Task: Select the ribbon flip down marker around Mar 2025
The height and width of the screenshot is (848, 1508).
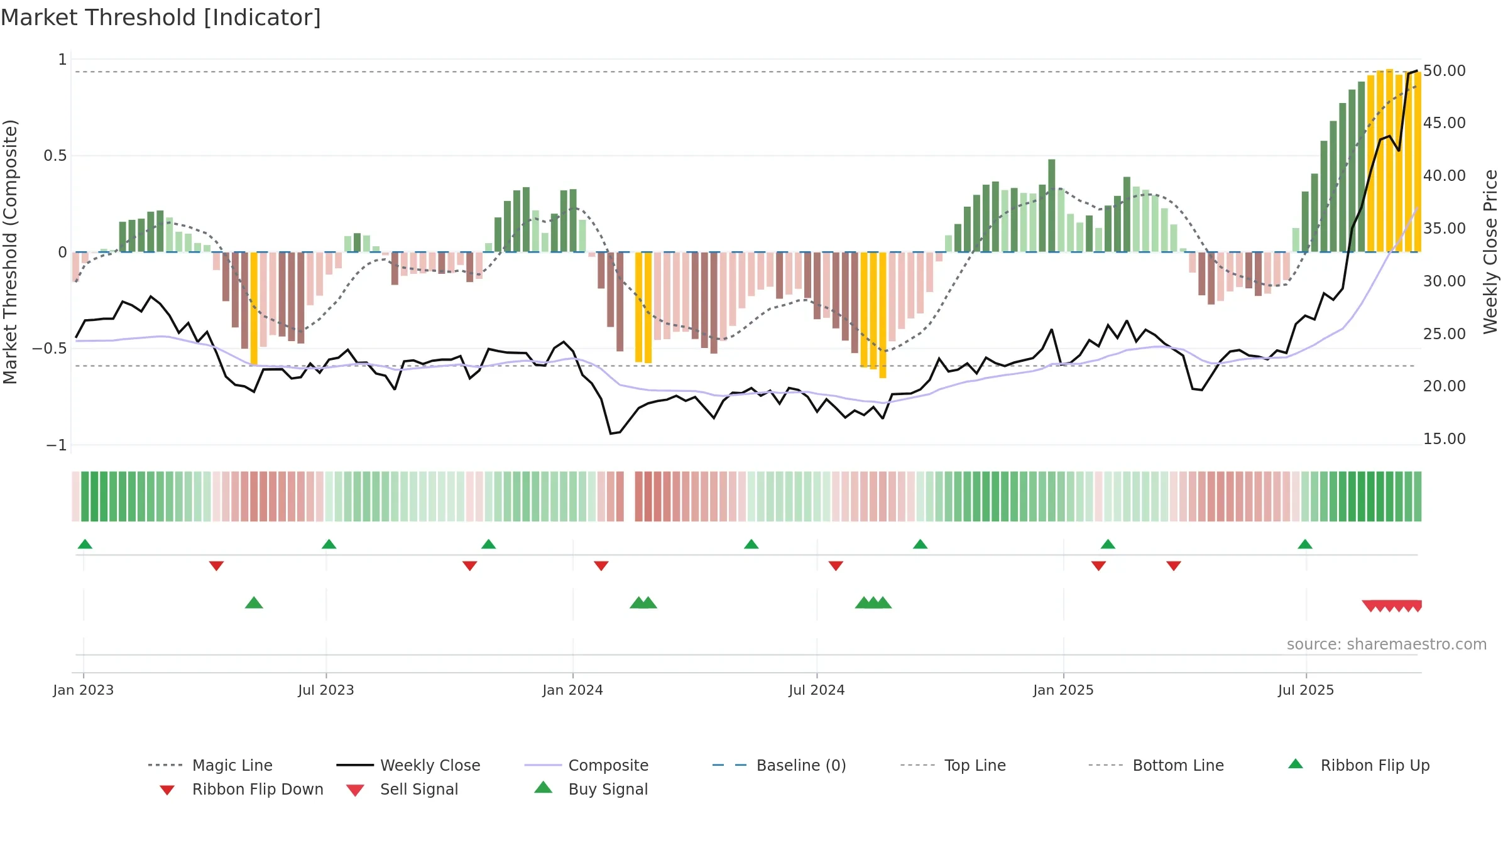Action: point(1173,565)
